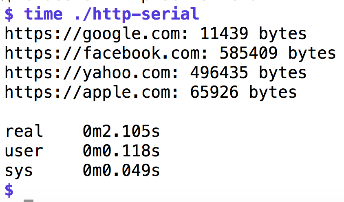Click the 0m2.105s real time value
The image size is (344, 202).
tap(121, 132)
